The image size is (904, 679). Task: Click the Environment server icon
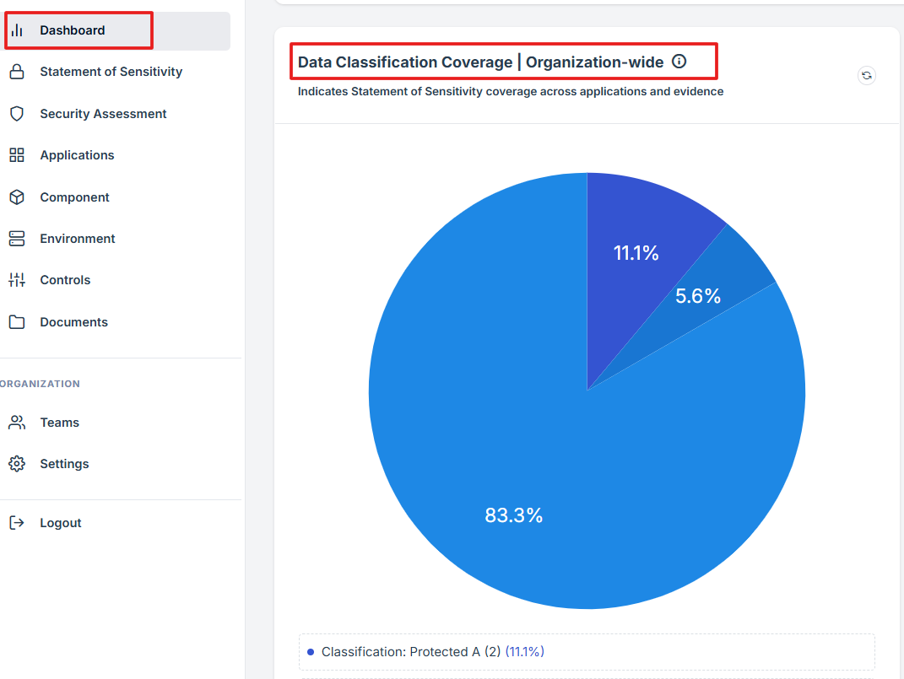pos(17,239)
